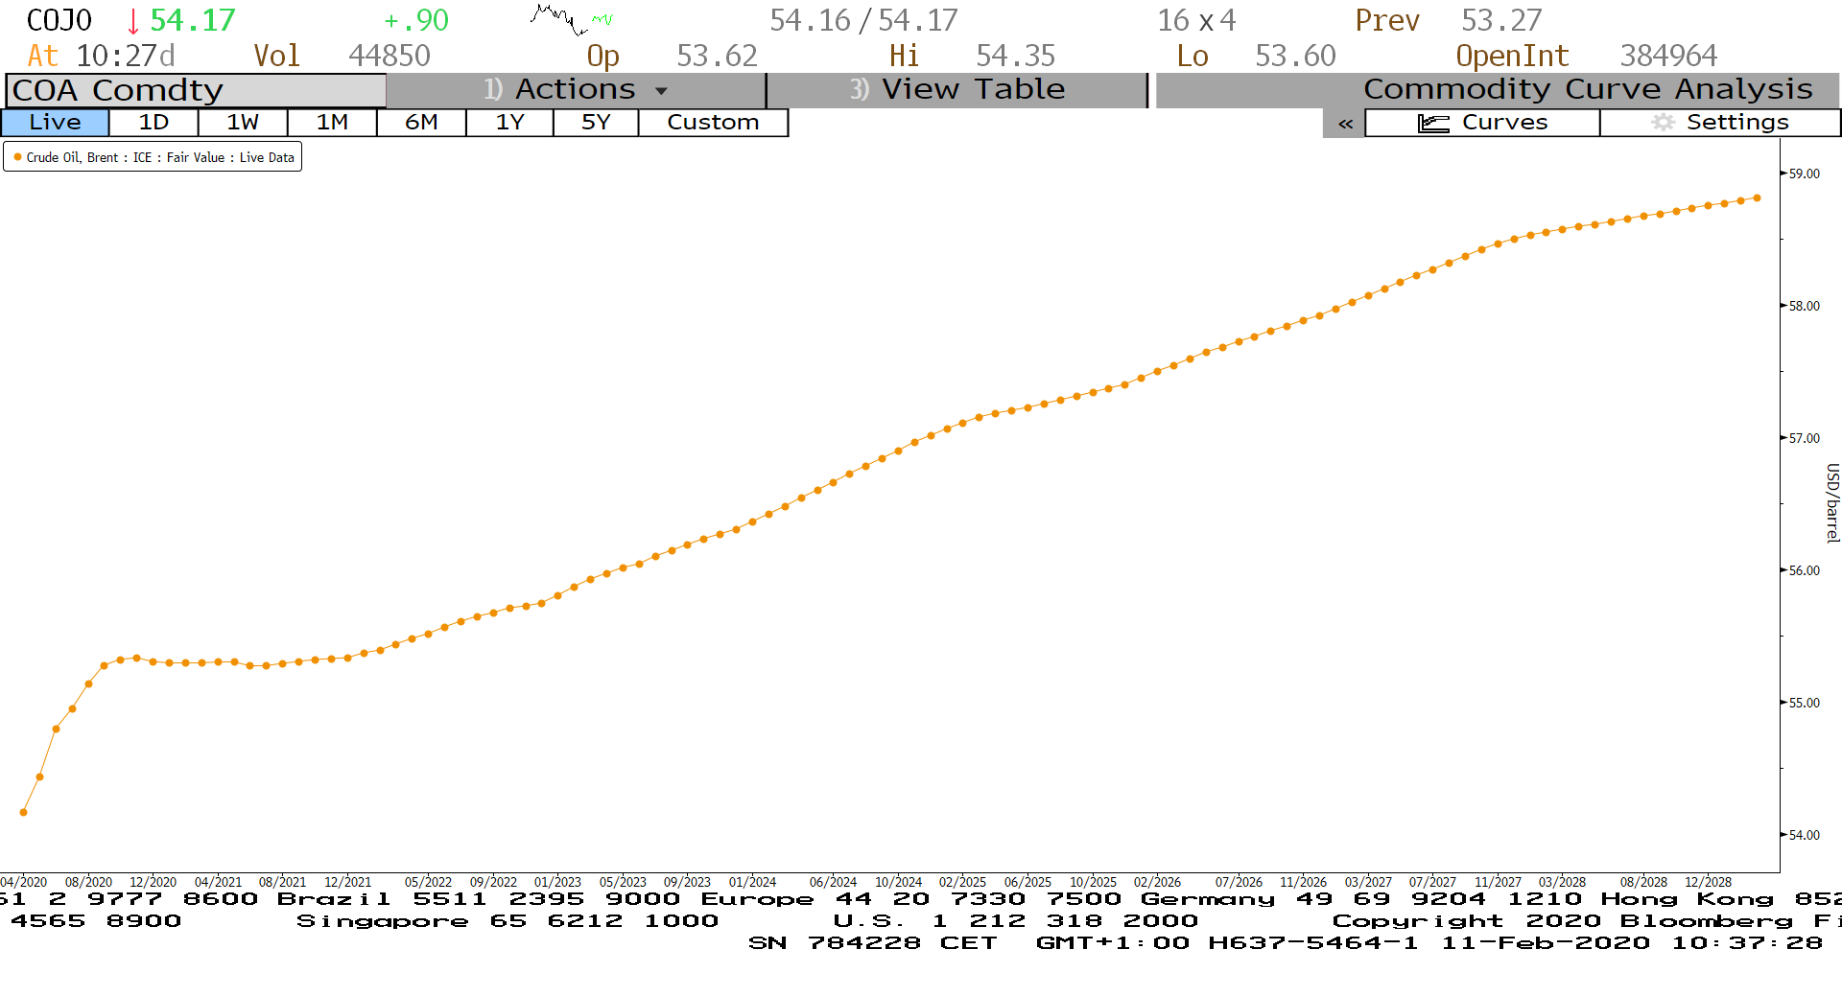
Task: Open the Actions dropdown menu
Action: click(576, 90)
